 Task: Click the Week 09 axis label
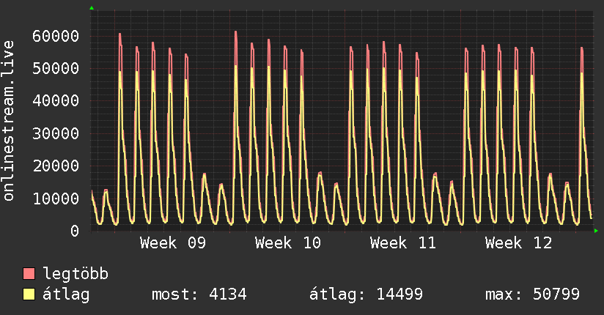point(173,243)
